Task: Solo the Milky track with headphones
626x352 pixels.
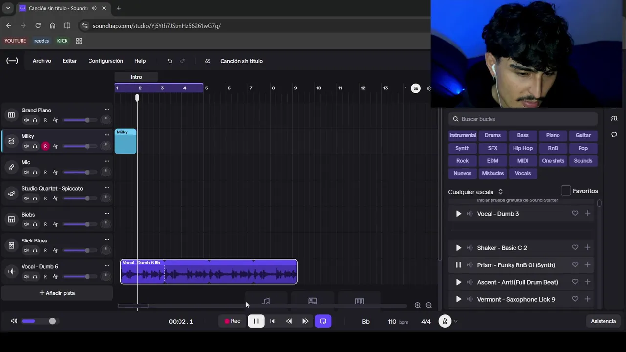Action: [35, 146]
